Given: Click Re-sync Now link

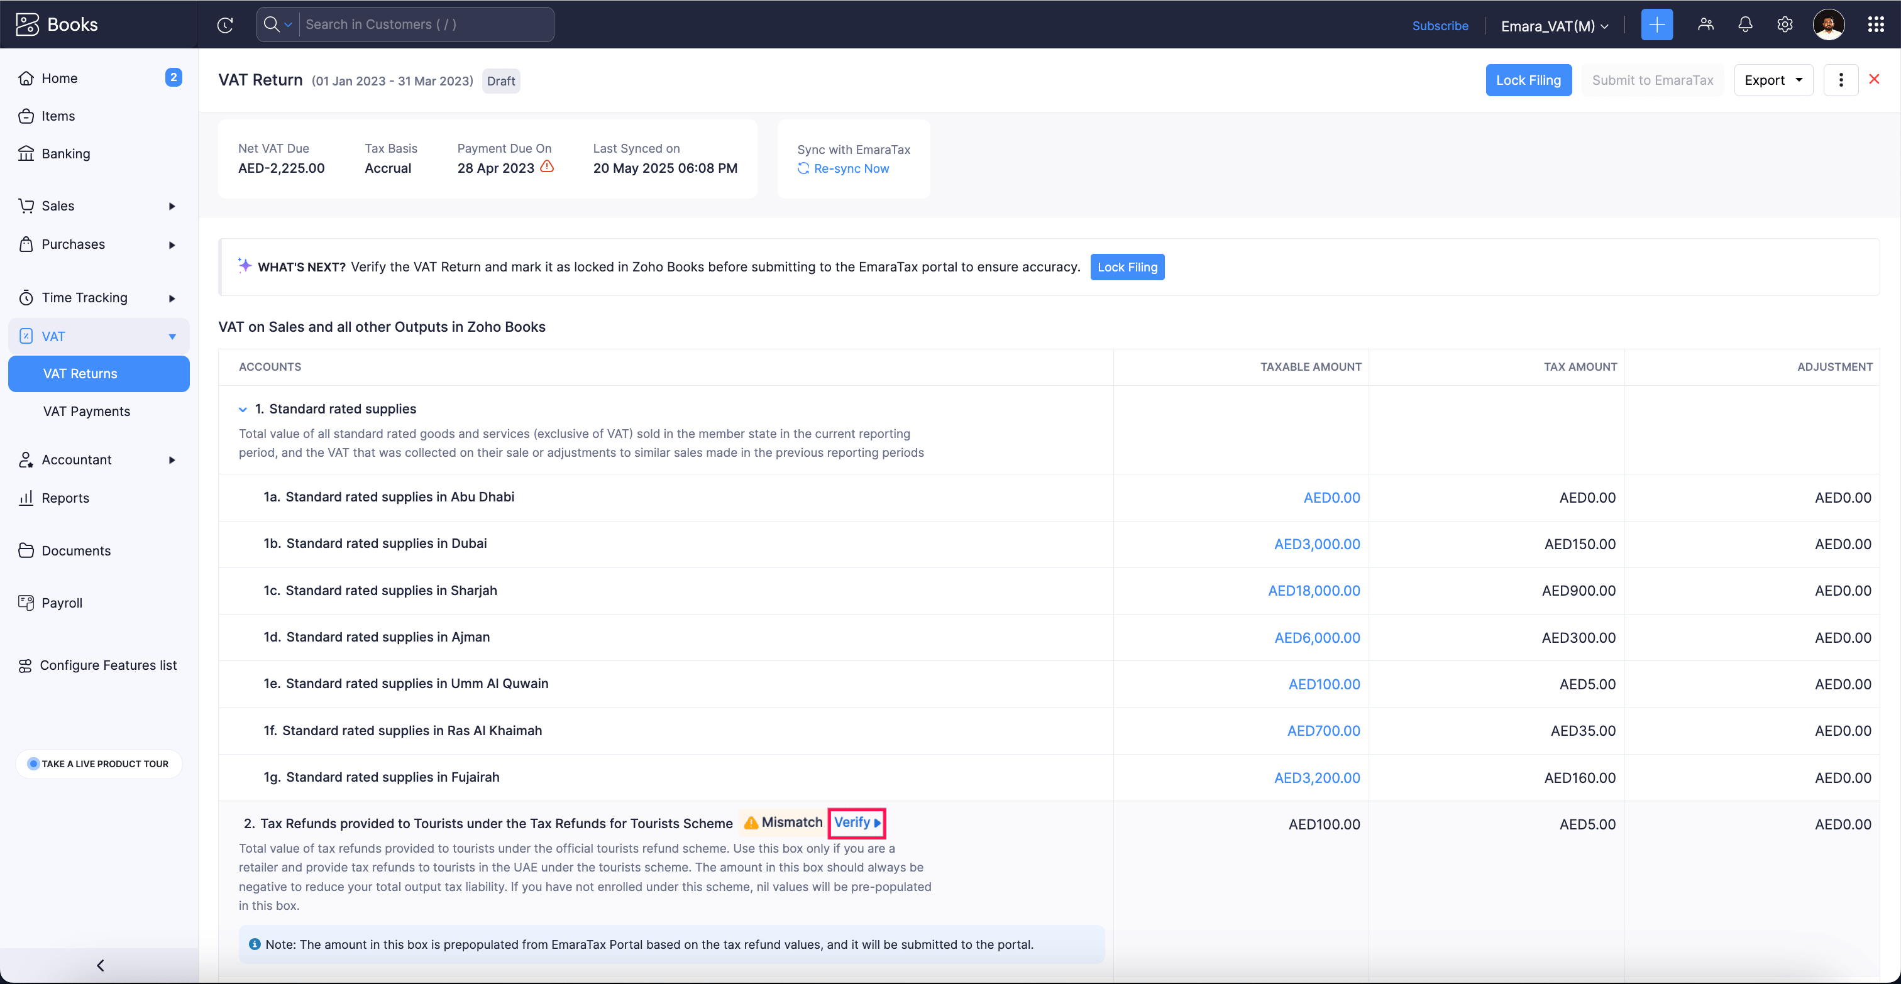Looking at the screenshot, I should coord(851,169).
